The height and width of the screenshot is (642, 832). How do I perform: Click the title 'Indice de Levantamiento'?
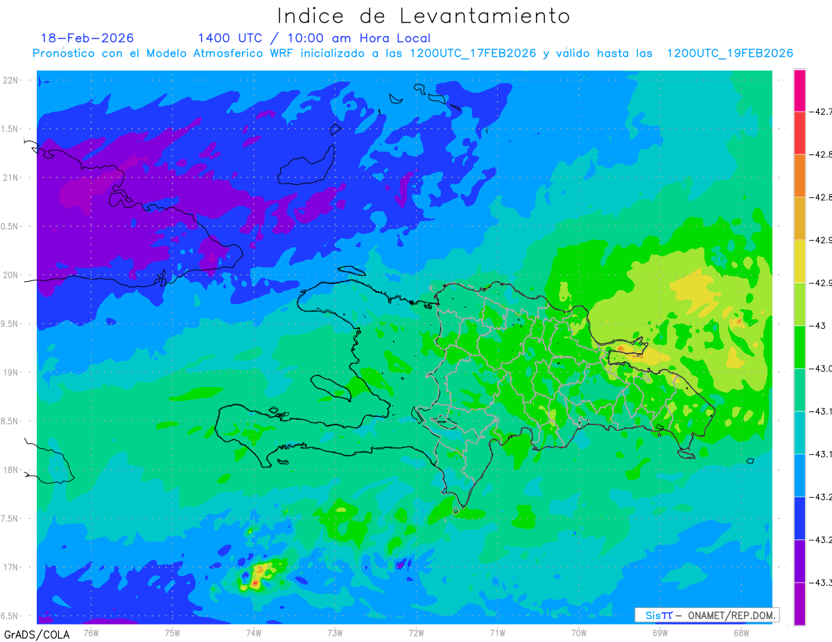424,16
